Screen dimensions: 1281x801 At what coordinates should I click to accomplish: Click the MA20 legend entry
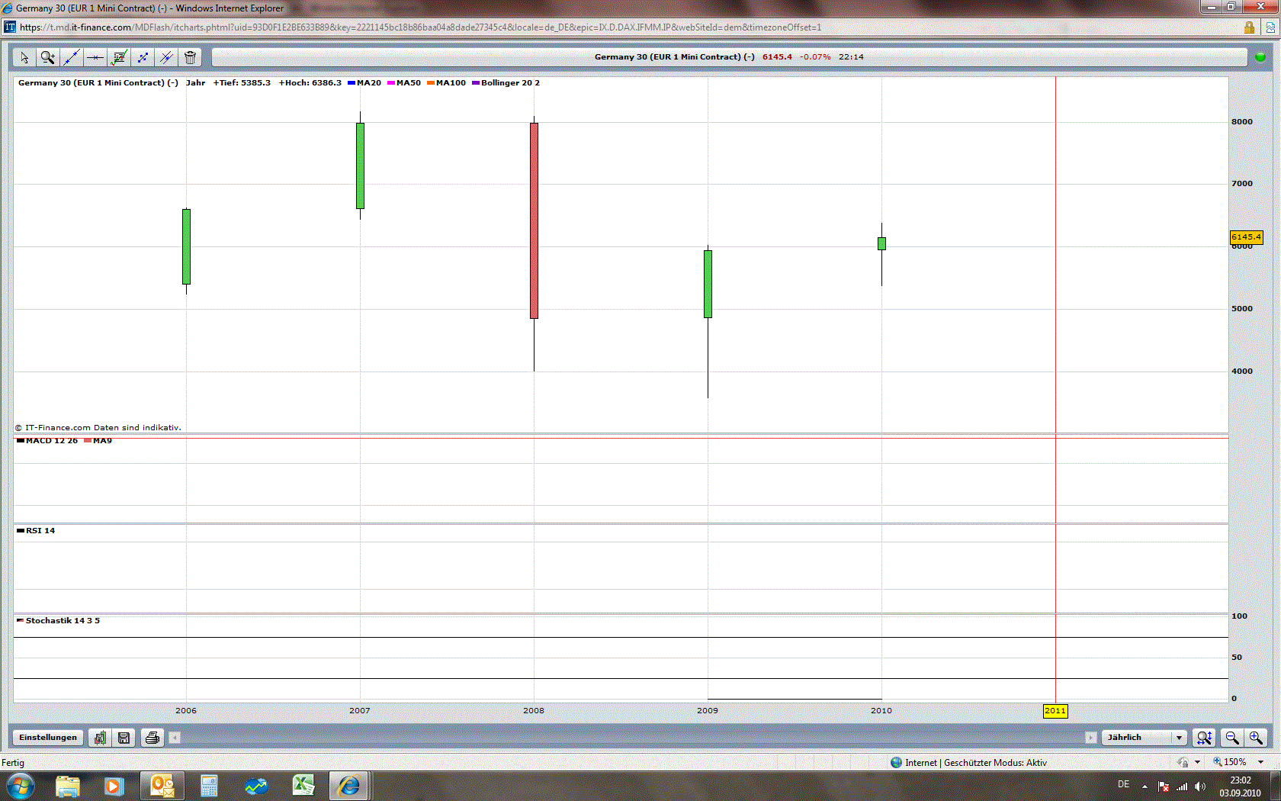pyautogui.click(x=364, y=83)
